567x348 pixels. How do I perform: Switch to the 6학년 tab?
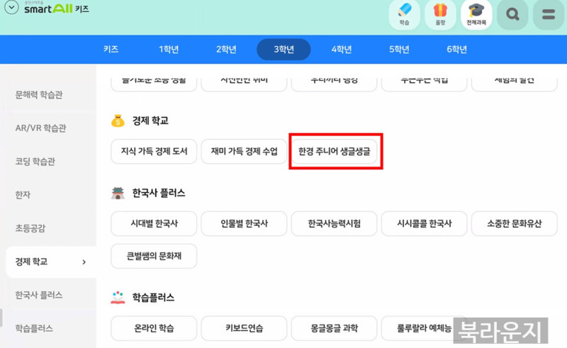coord(456,50)
